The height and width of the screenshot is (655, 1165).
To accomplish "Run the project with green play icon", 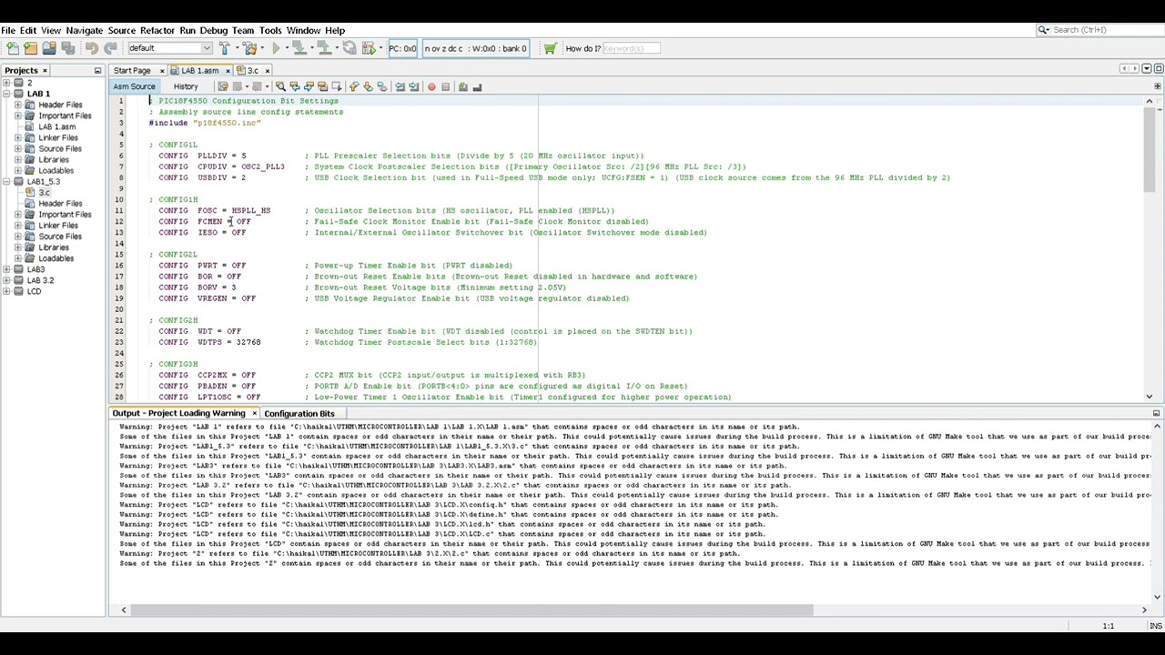I will pos(276,48).
